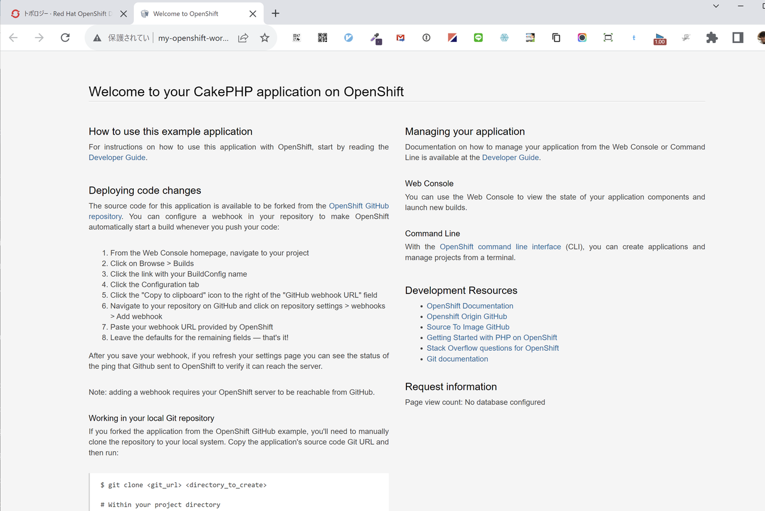The image size is (765, 511).
Task: Click the 'Development Resources' heading
Action: (461, 290)
